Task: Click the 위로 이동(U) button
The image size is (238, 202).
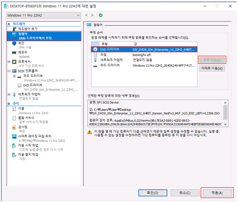Action: [212, 60]
